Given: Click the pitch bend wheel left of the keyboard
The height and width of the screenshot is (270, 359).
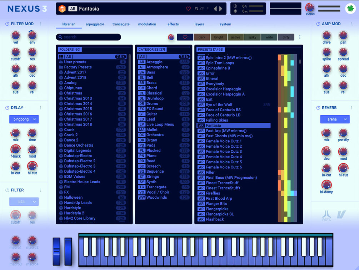Looking at the screenshot, I should 56,251.
